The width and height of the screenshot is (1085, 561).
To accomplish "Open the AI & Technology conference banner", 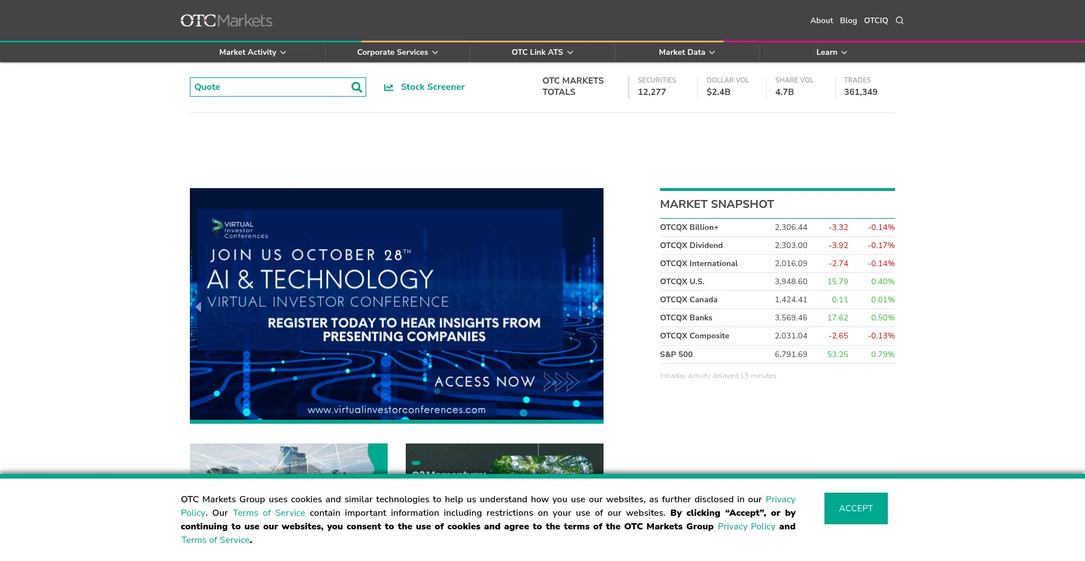I will pos(396,305).
